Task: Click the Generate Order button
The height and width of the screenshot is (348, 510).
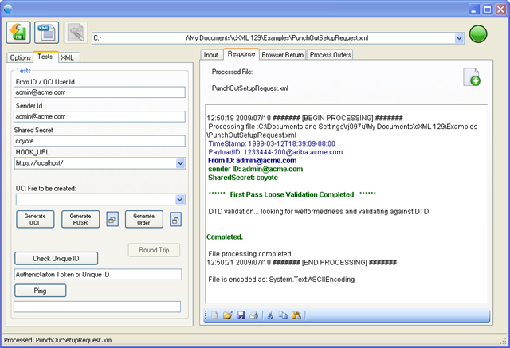Action: click(x=143, y=219)
